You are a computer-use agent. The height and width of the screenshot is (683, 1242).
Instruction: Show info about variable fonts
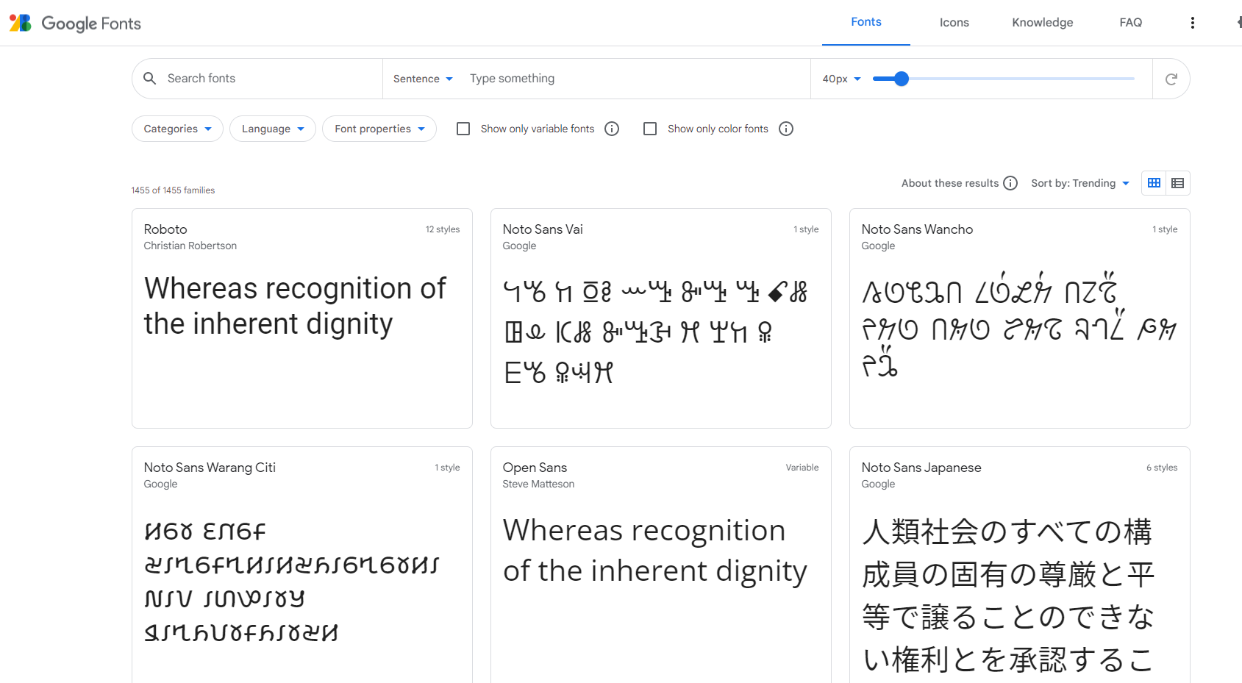point(612,129)
